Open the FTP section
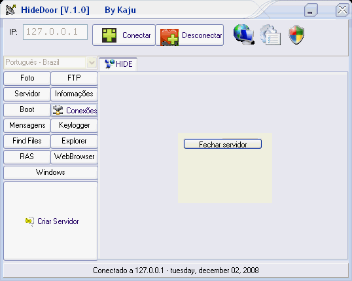 coord(75,78)
